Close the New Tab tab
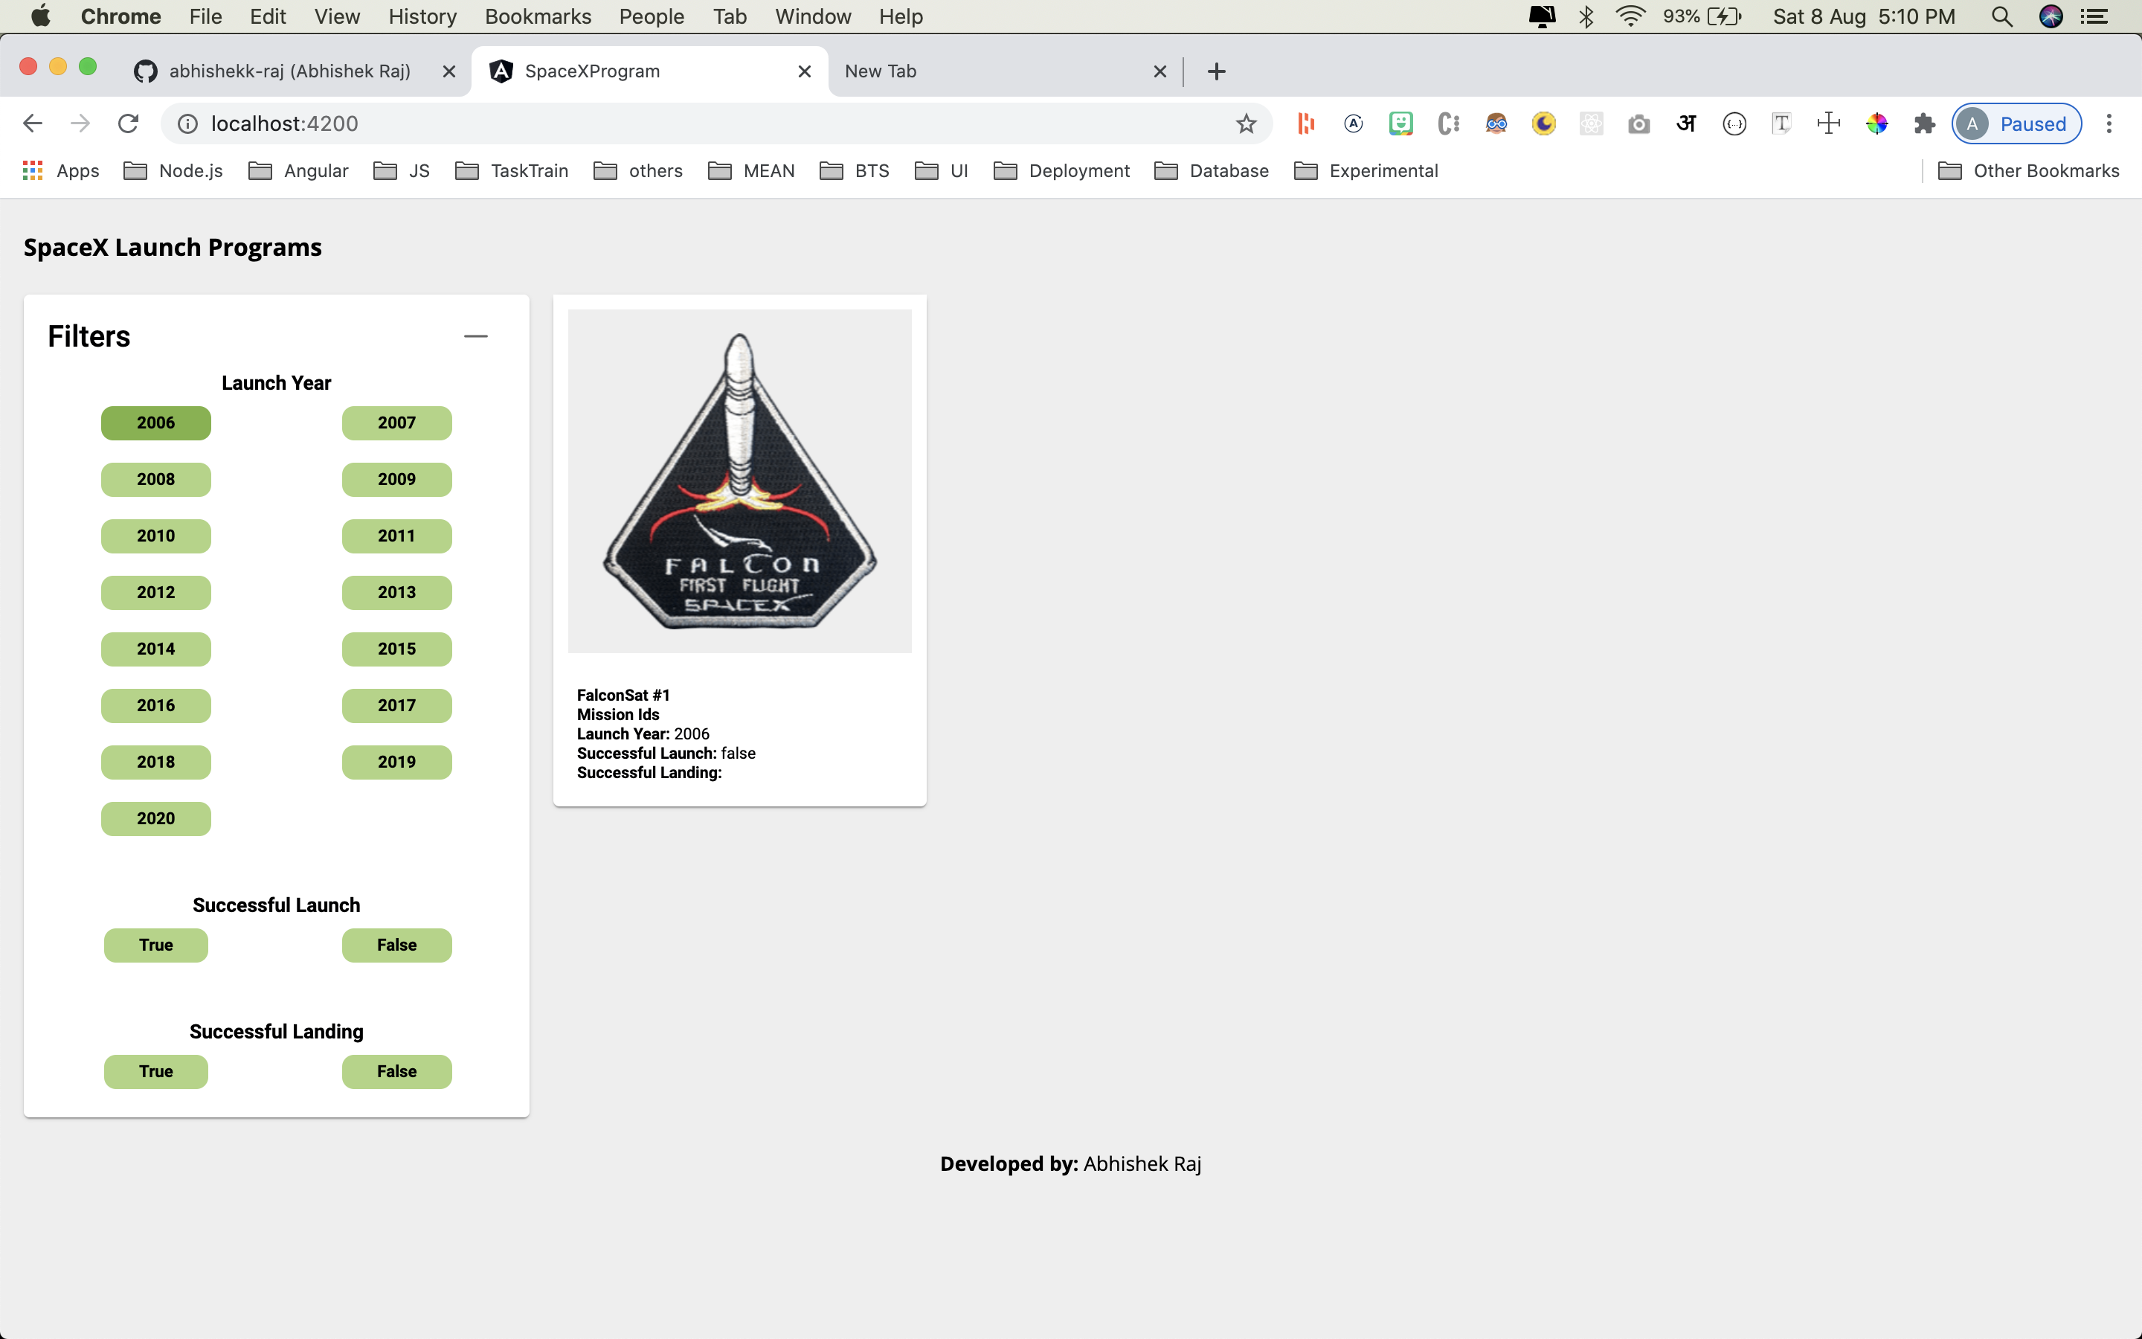 [x=1160, y=71]
